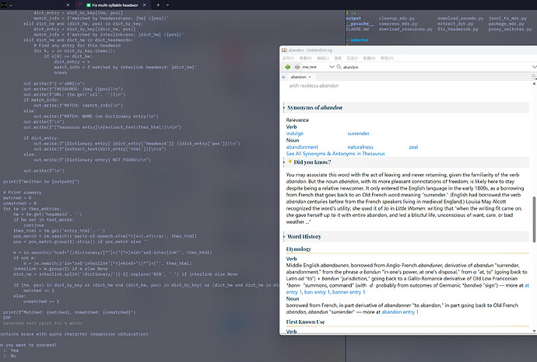Open the 搜索 (Search) menu
The height and width of the screenshot is (362, 537).
coord(338,58)
